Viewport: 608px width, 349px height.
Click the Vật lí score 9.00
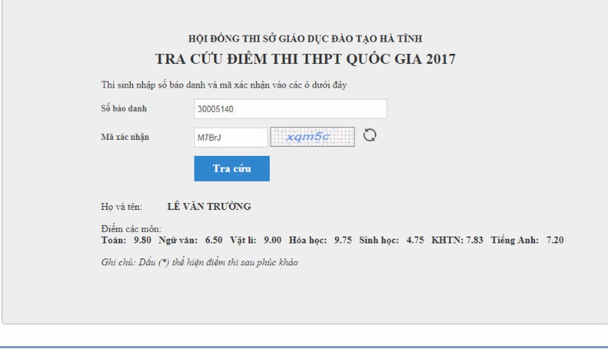coord(272,241)
